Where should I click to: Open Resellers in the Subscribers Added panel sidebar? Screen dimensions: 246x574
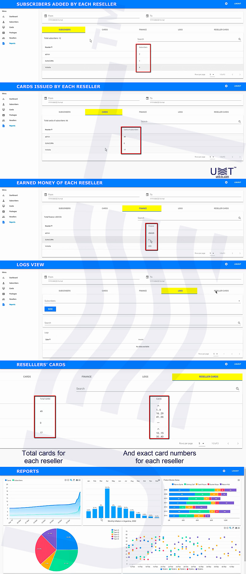point(13,38)
